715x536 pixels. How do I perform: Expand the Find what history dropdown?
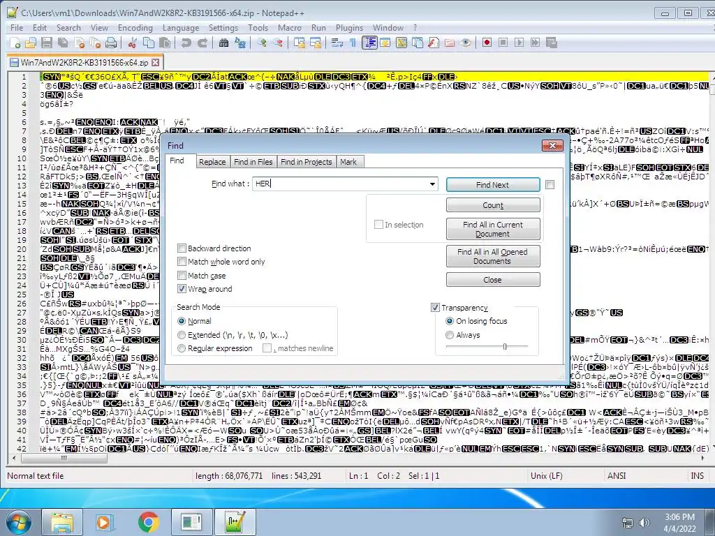[432, 184]
